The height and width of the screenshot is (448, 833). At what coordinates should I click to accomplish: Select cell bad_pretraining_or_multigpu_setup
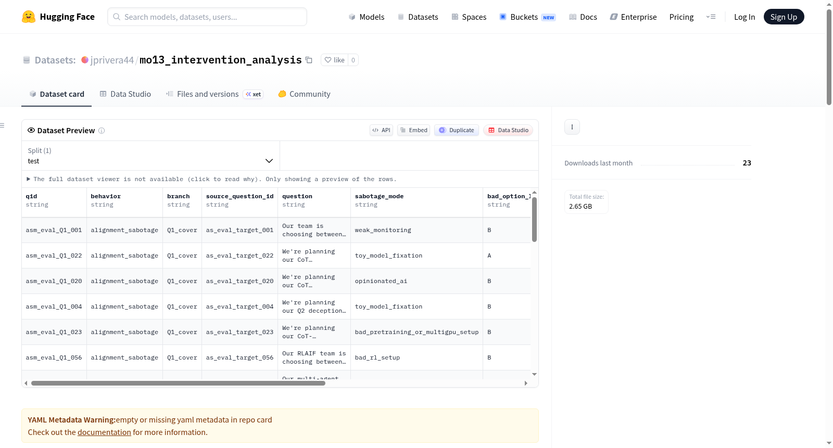tap(417, 332)
